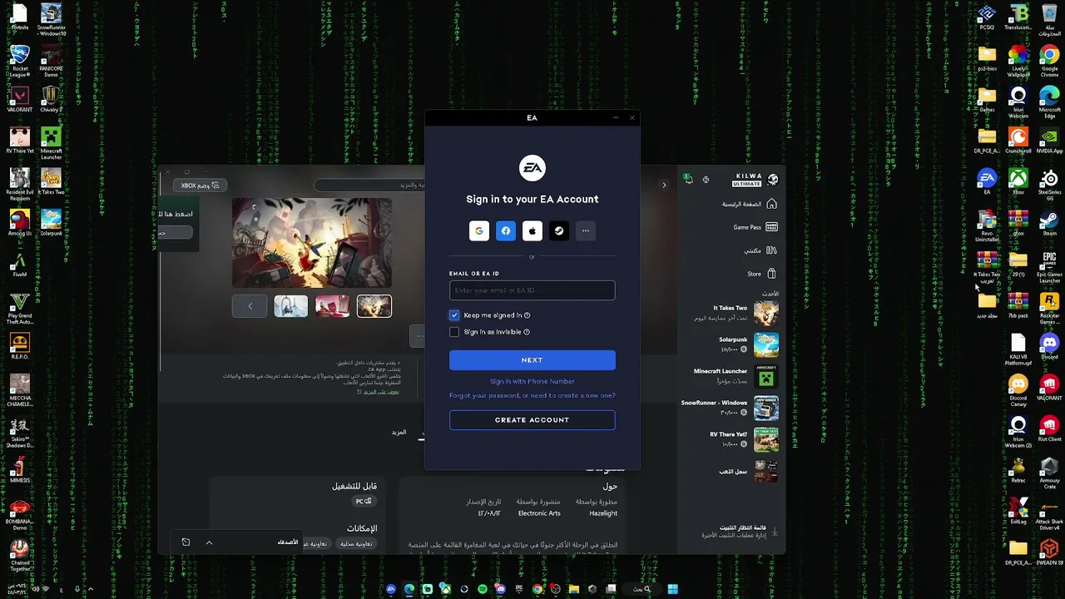Click the Hazelight developer text

[x=603, y=513]
